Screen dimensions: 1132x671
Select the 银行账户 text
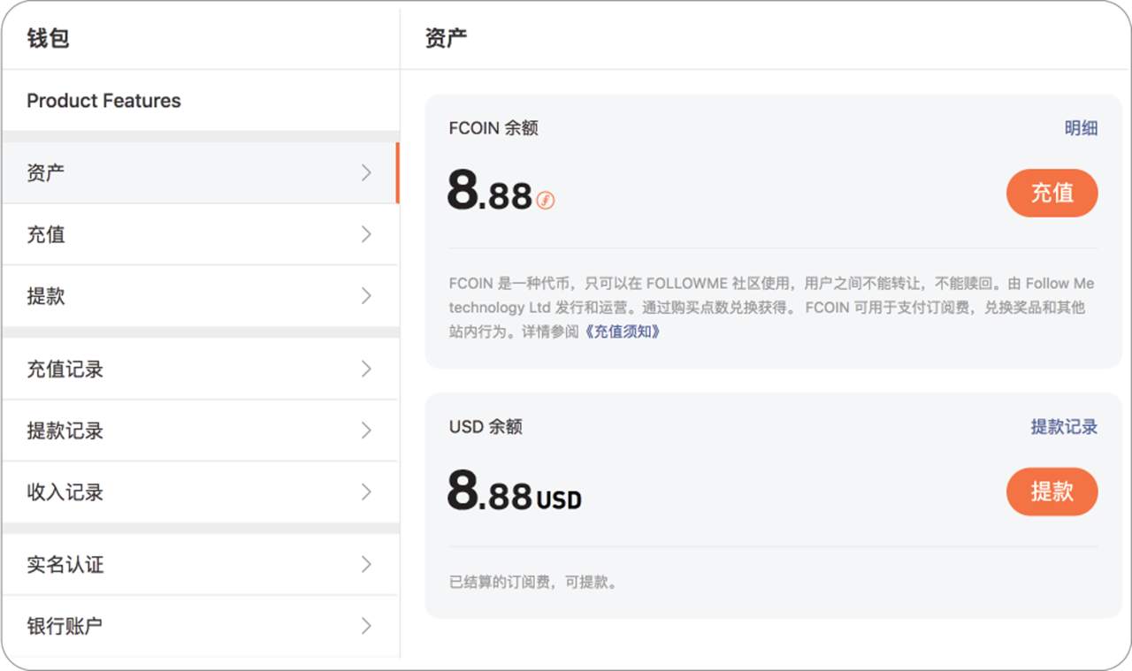[x=65, y=626]
